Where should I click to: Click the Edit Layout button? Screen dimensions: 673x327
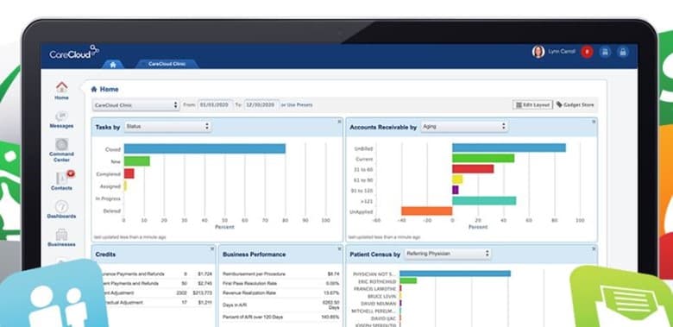coord(532,104)
